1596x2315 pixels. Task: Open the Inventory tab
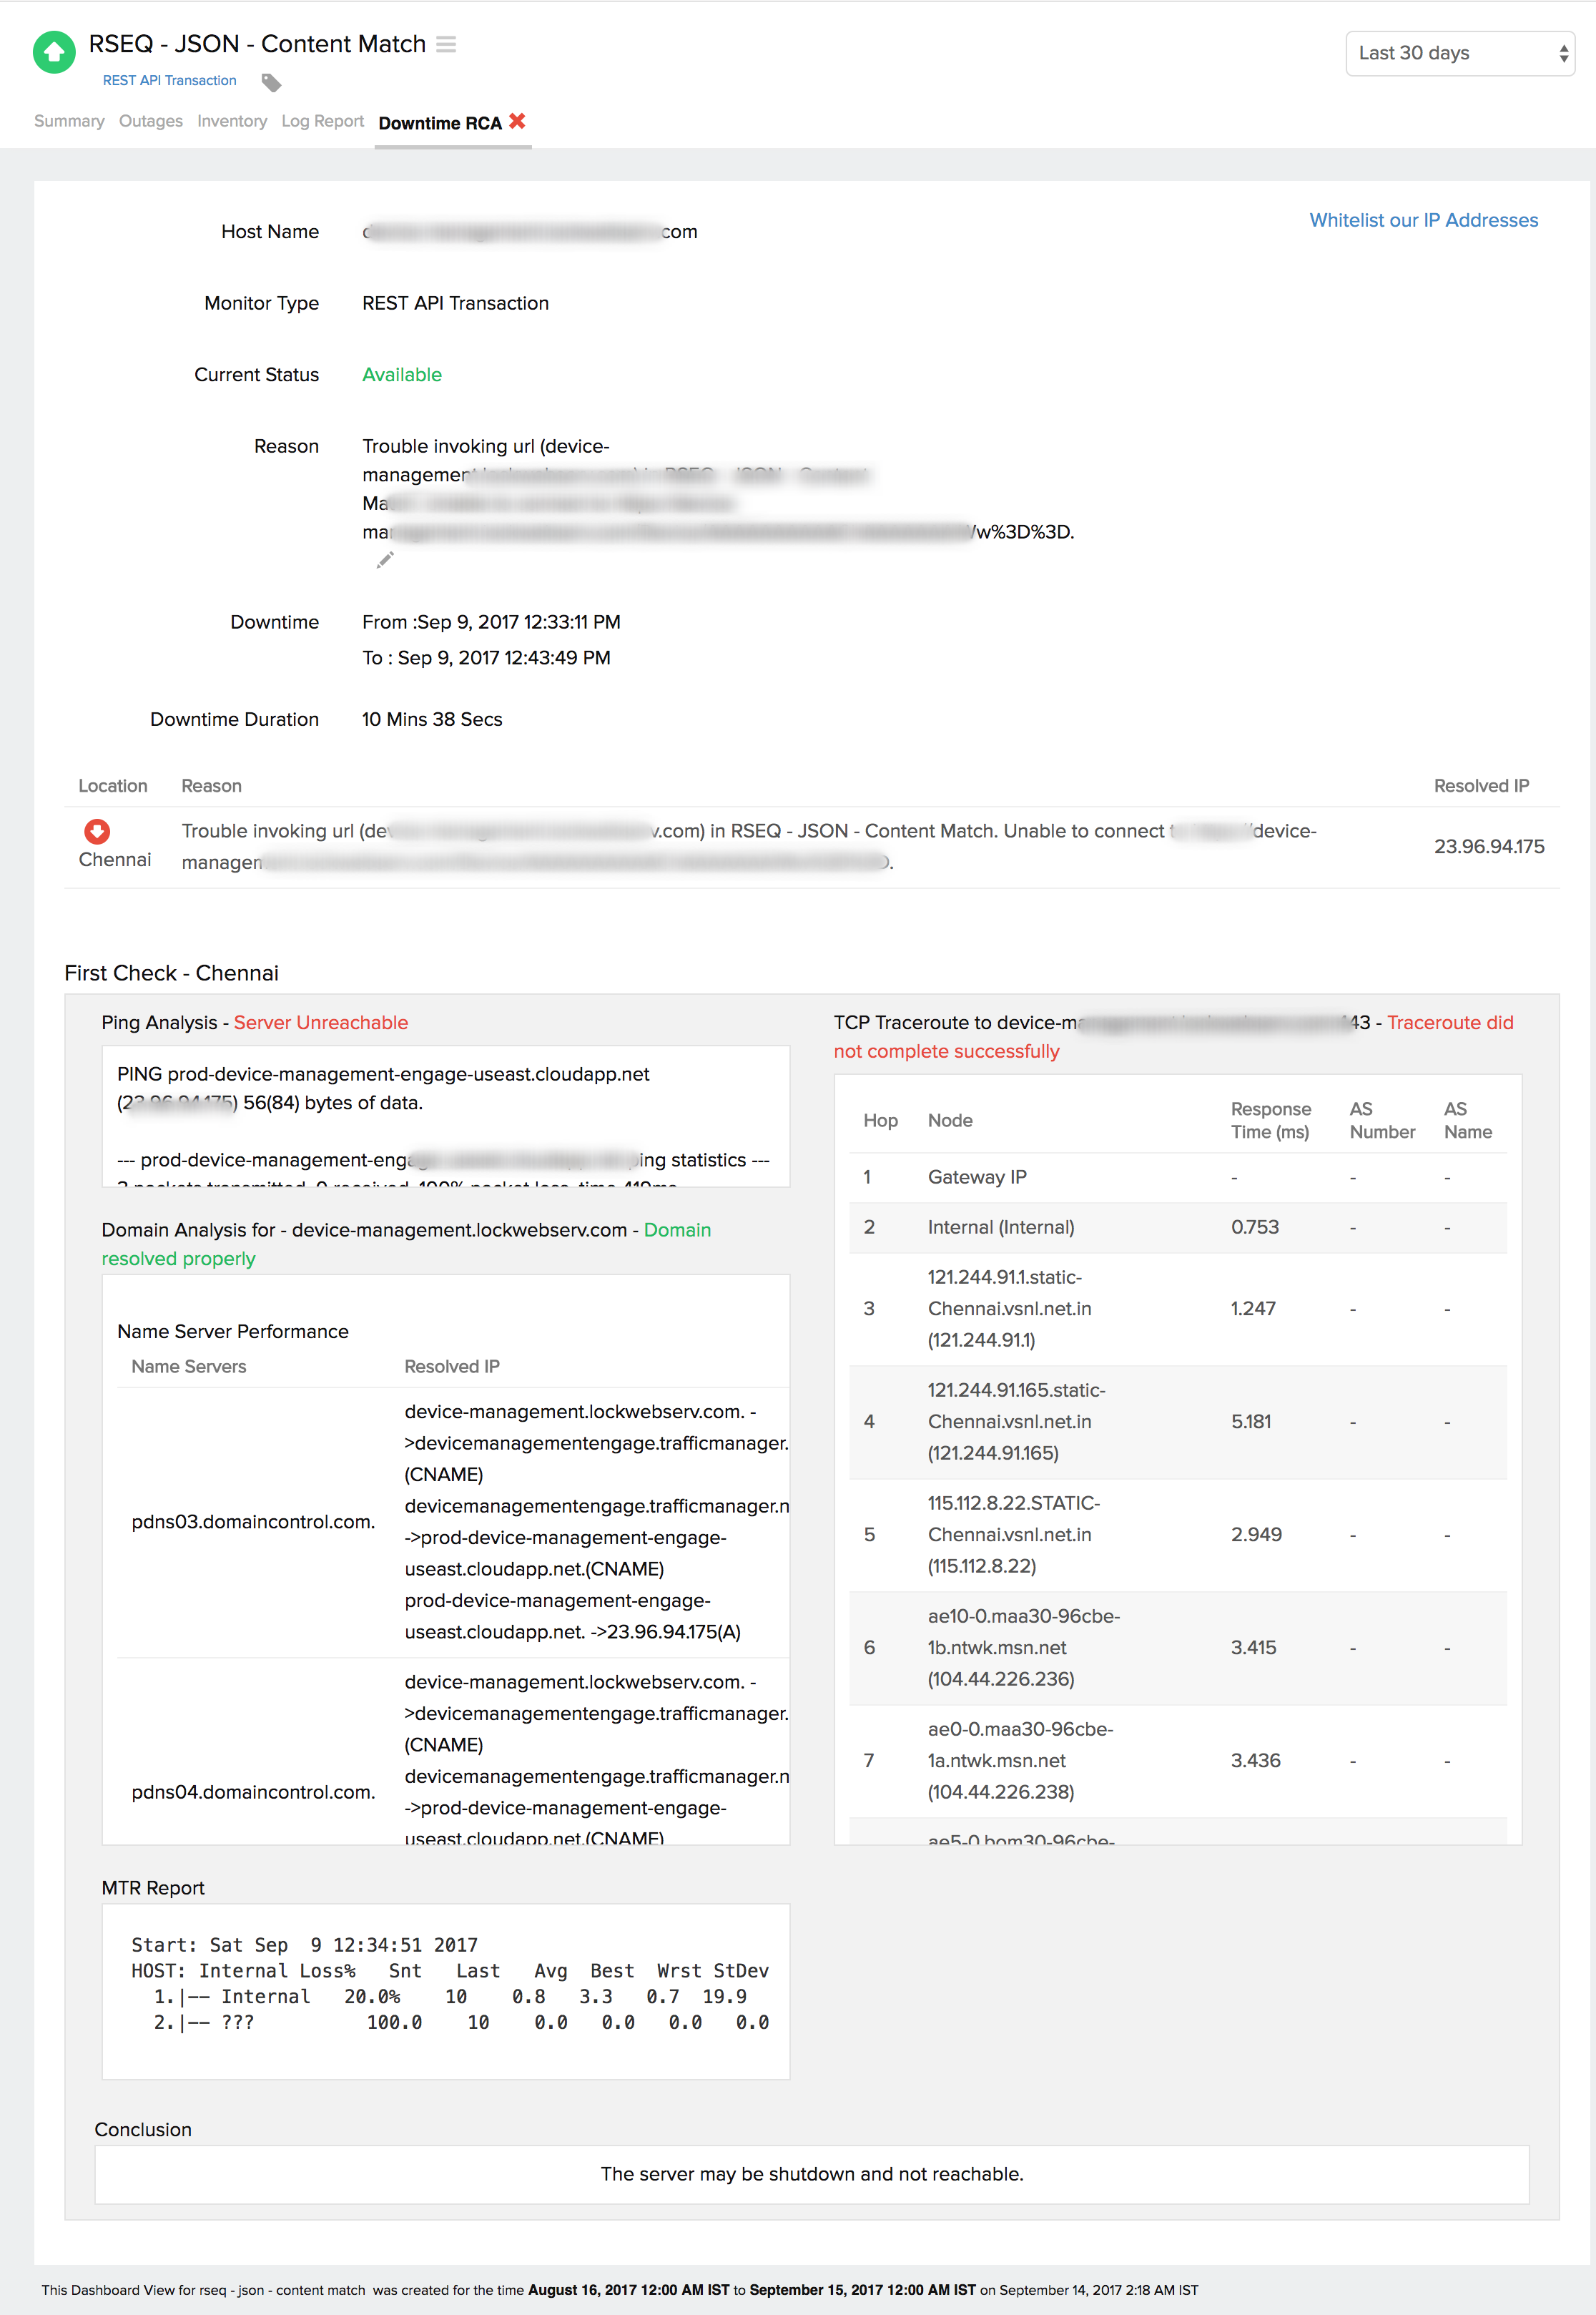[232, 121]
